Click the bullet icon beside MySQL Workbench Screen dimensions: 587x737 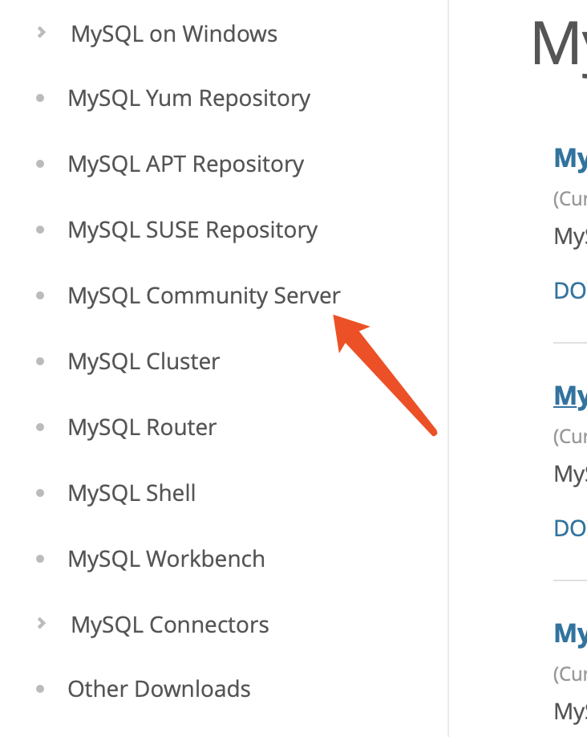point(39,559)
